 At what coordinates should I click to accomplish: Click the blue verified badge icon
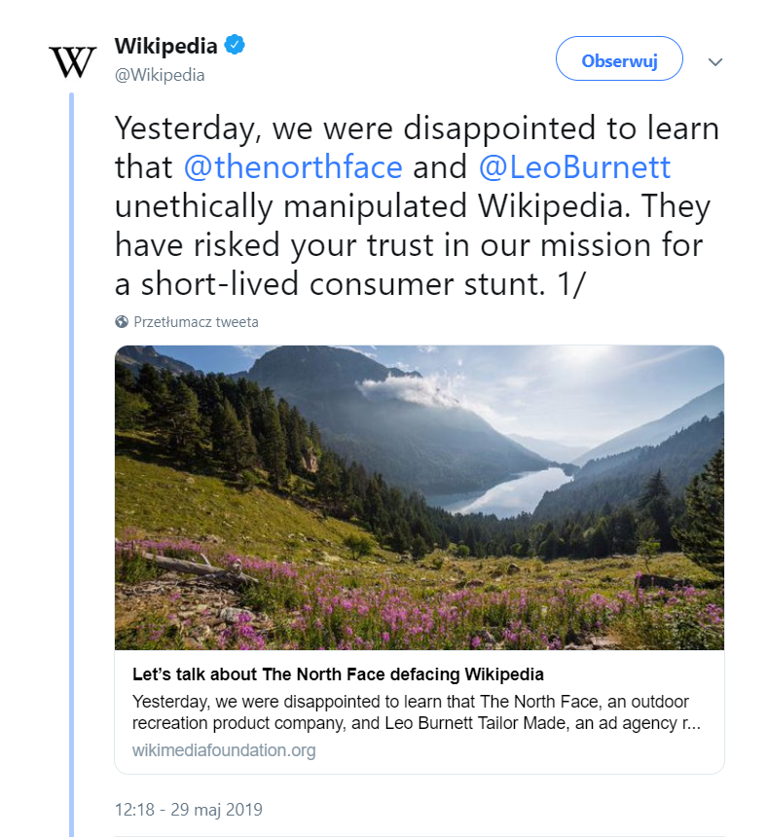[x=235, y=45]
